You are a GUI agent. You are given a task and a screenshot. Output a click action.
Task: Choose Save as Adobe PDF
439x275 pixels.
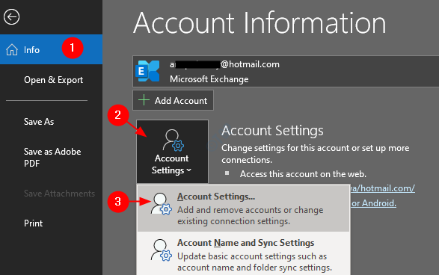52,157
